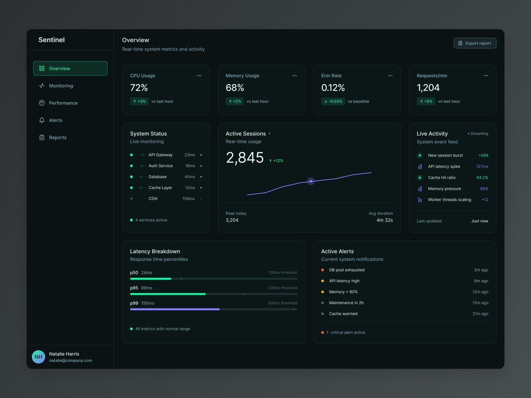Click the natalie@company.com email
531x398 pixels.
pos(71,360)
